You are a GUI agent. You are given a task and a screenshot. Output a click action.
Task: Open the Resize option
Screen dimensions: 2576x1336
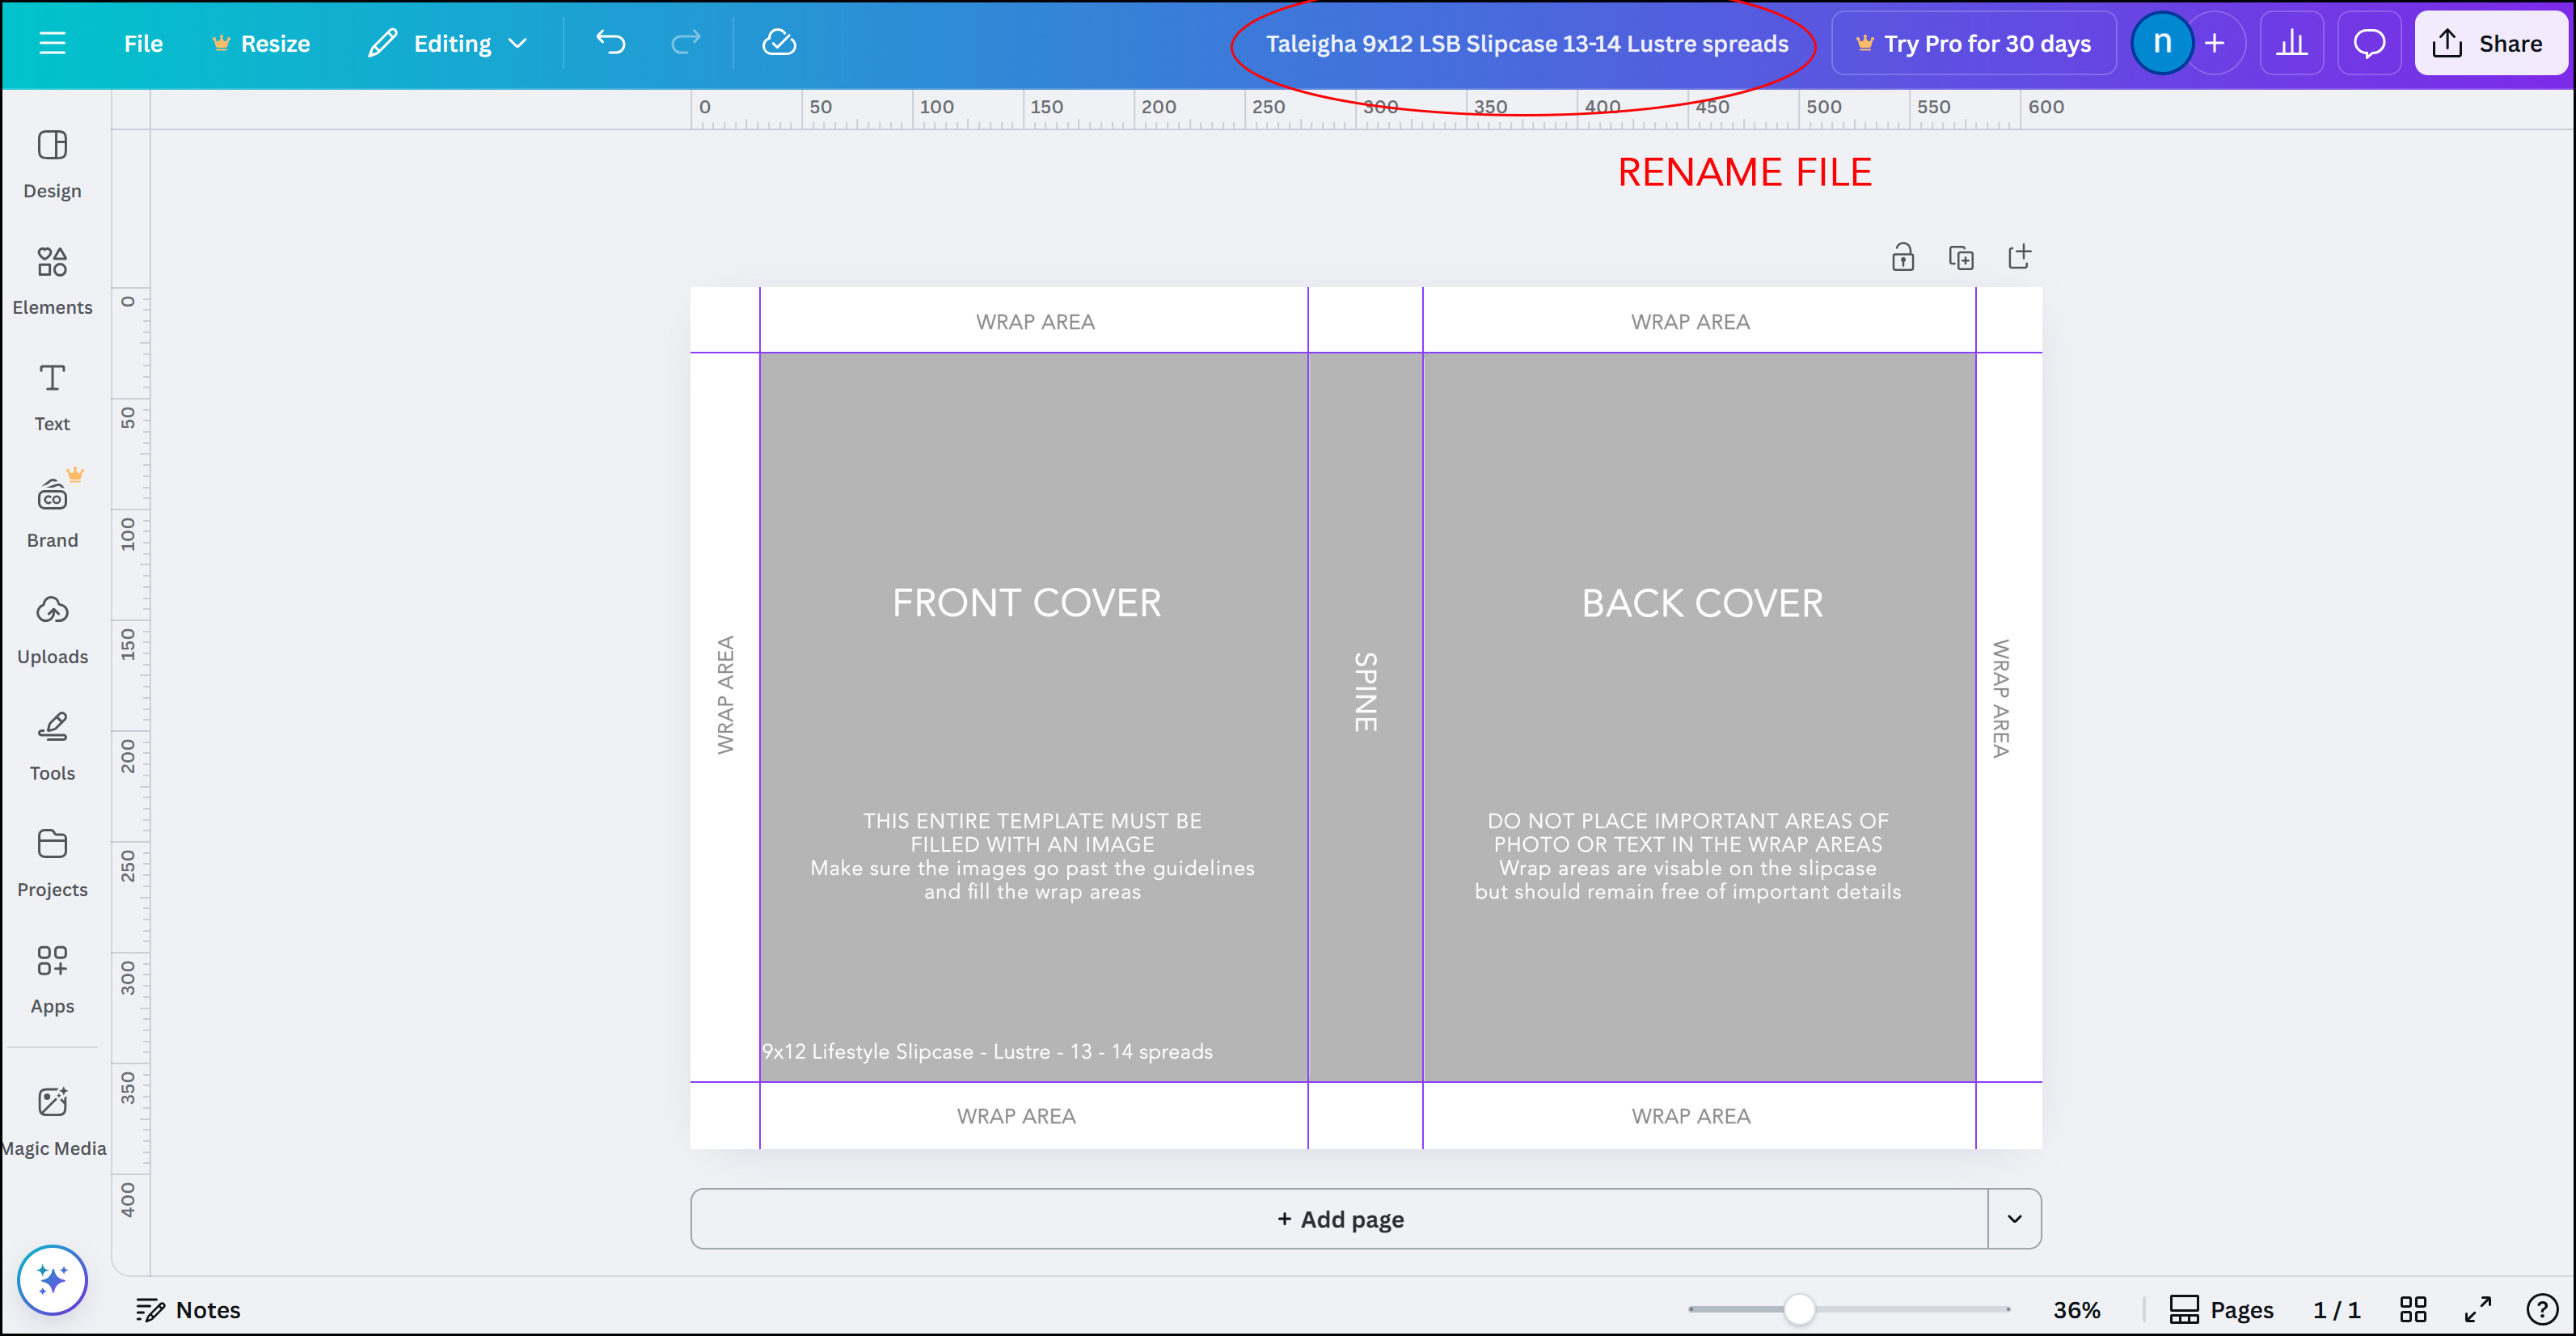[261, 43]
